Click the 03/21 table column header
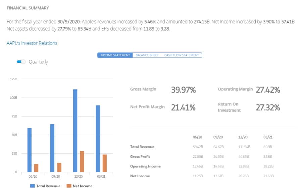Viewport: 302px width, 192px height. point(268,137)
